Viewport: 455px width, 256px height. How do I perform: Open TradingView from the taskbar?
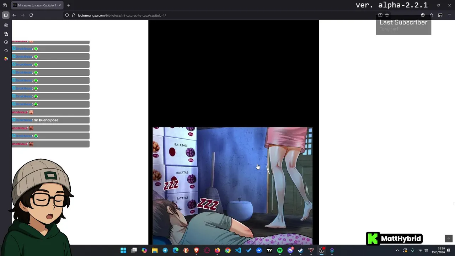click(269, 250)
